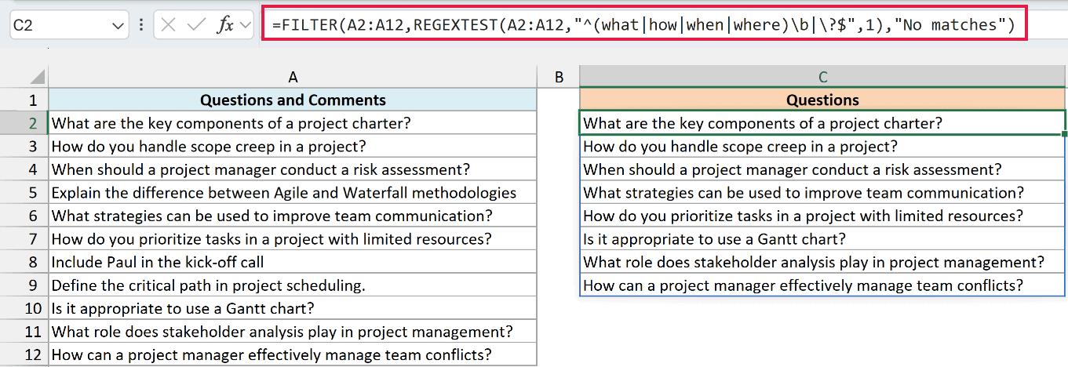Expand the Name Box dropdown arrow
This screenshot has height=367, width=1068.
tap(118, 26)
